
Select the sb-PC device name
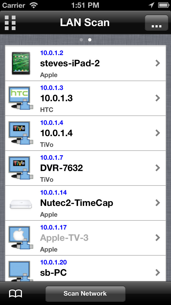(x=53, y=273)
